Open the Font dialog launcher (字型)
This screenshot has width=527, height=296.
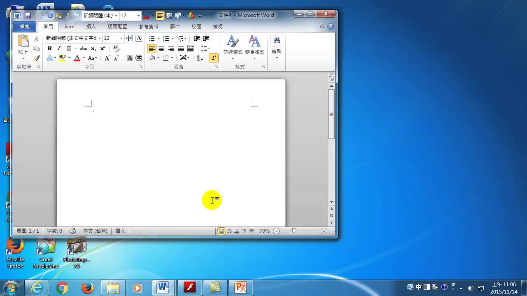tap(141, 67)
